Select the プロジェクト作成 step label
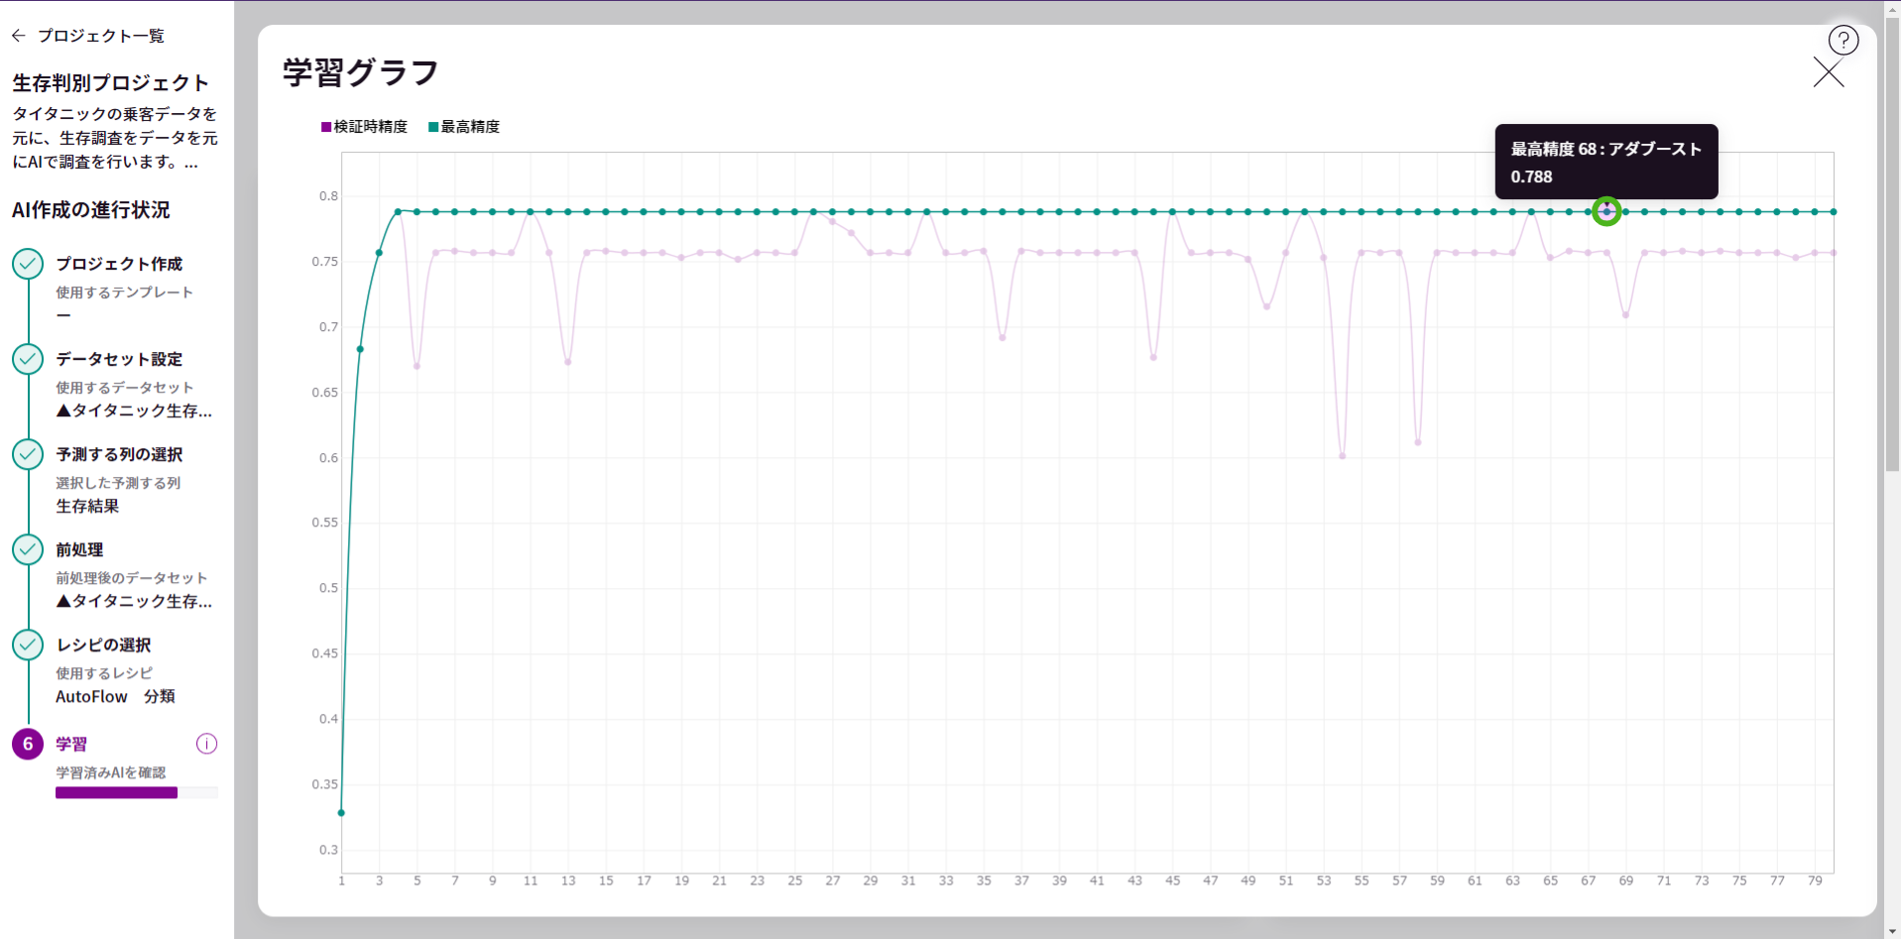 click(119, 264)
